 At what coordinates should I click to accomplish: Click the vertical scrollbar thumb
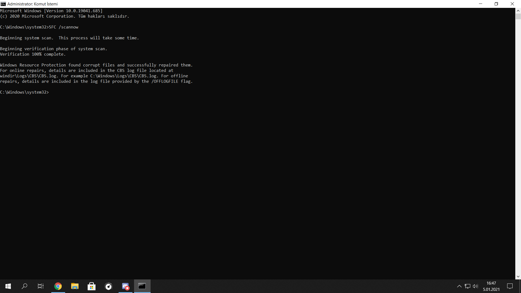[x=518, y=17]
